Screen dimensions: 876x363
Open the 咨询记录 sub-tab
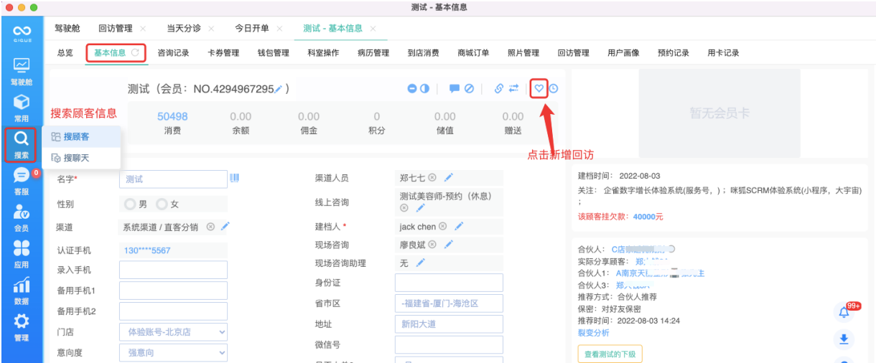[173, 53]
